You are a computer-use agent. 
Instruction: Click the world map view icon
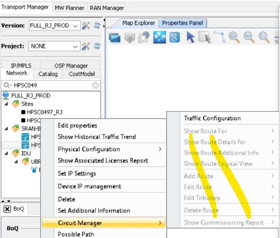[160, 38]
